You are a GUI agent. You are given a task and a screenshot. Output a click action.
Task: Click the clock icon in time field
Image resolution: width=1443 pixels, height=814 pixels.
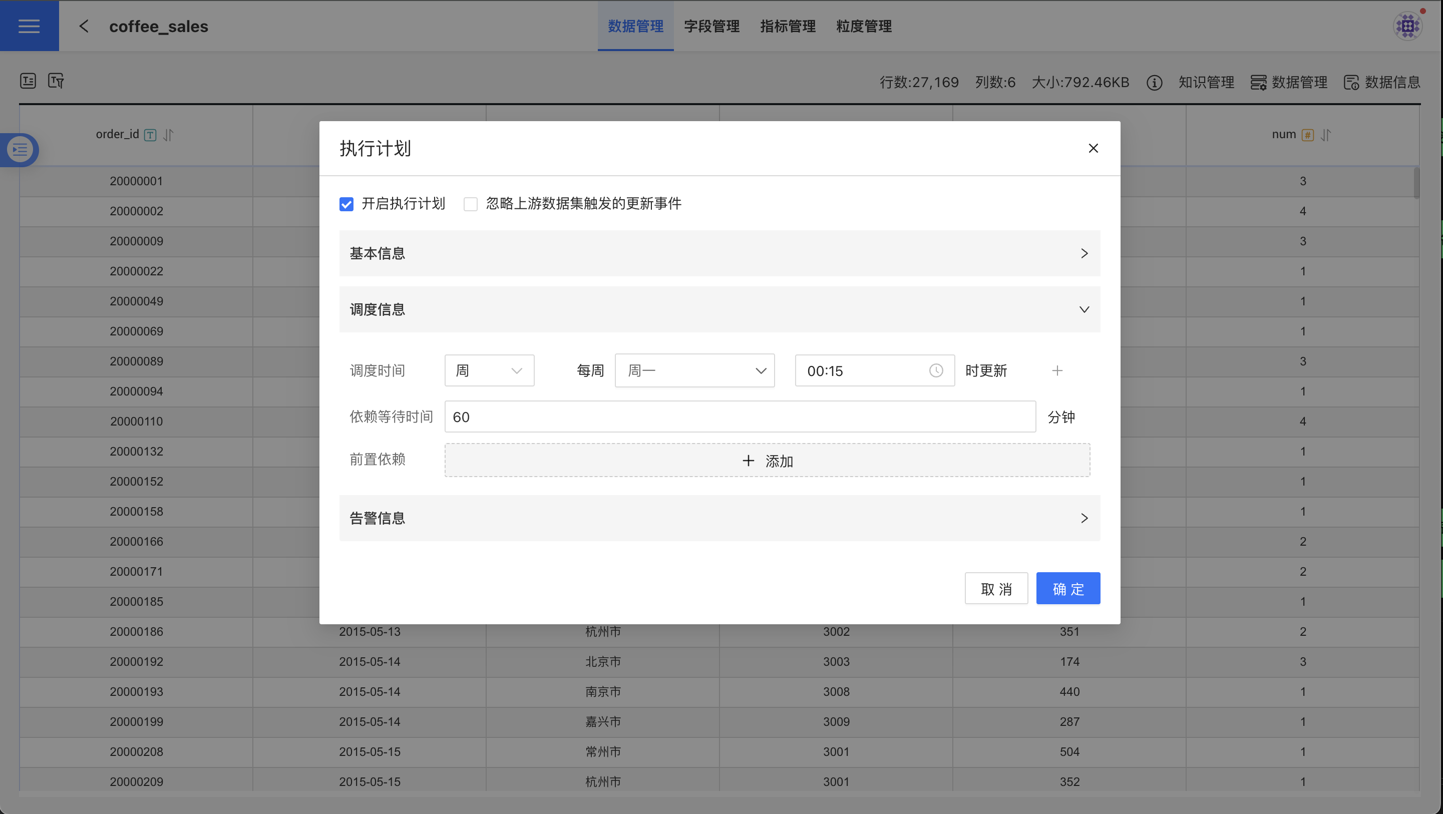click(935, 370)
